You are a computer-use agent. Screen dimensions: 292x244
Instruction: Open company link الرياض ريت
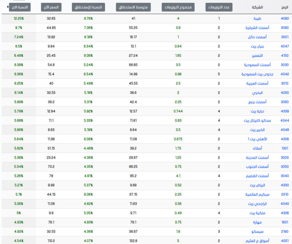click(257, 185)
